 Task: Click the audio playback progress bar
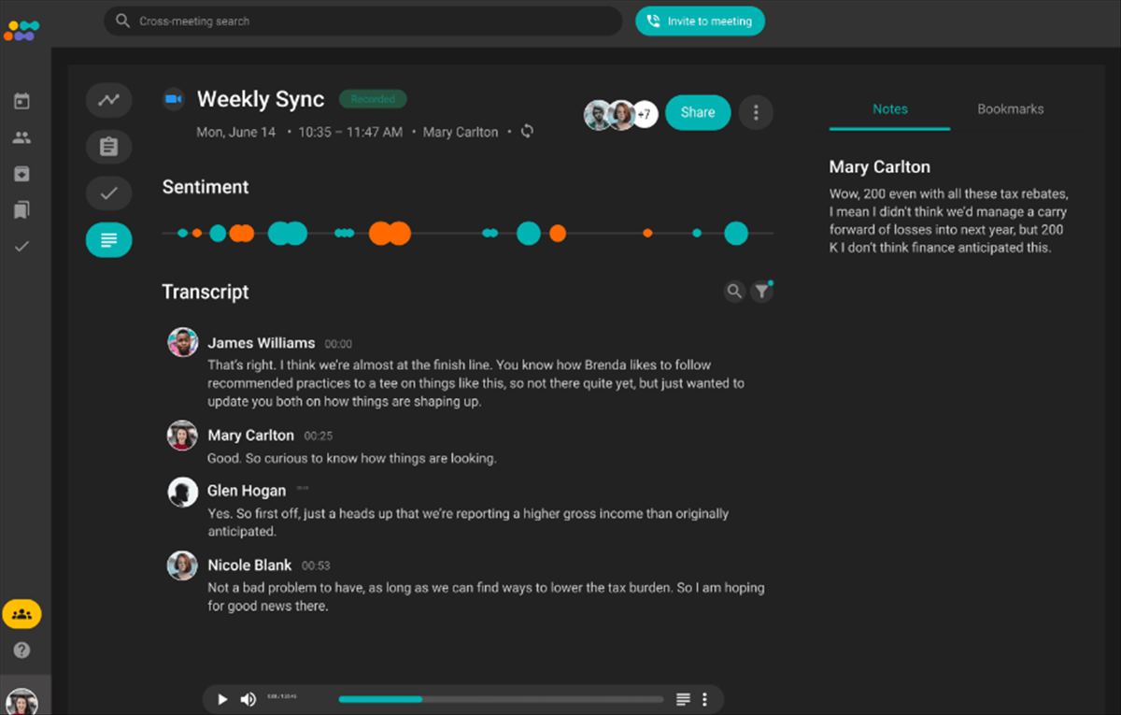501,699
